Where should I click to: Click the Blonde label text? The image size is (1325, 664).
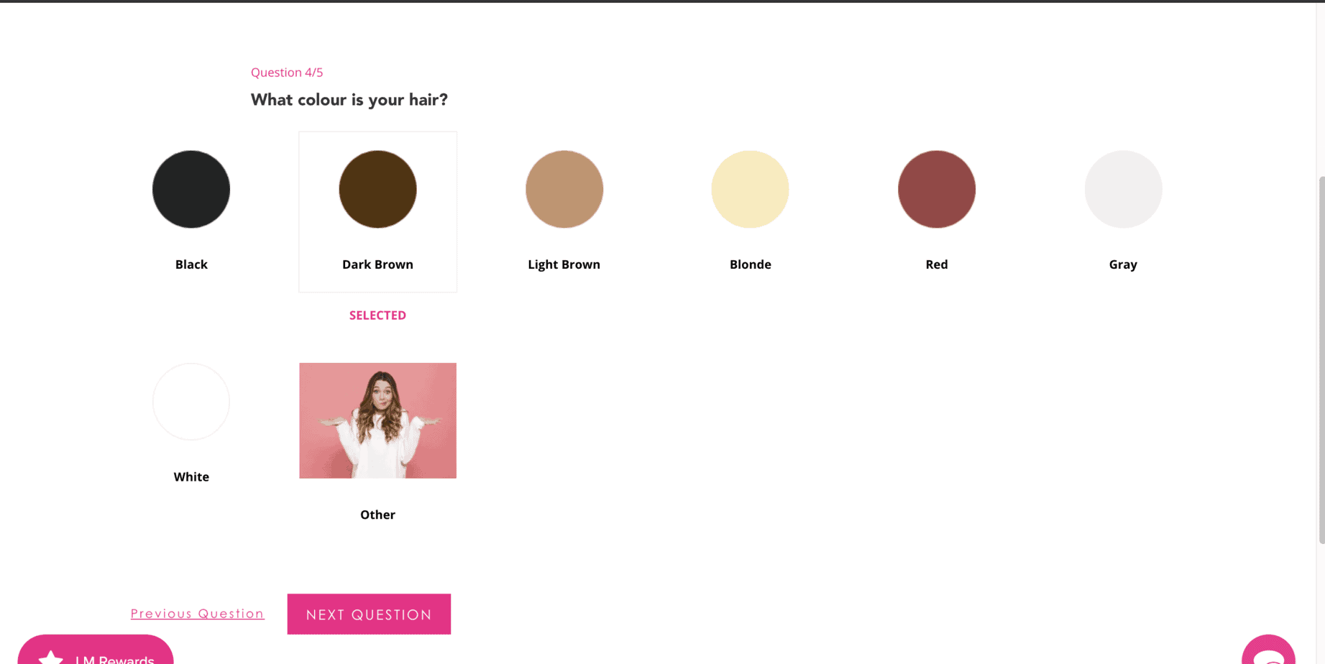(750, 264)
